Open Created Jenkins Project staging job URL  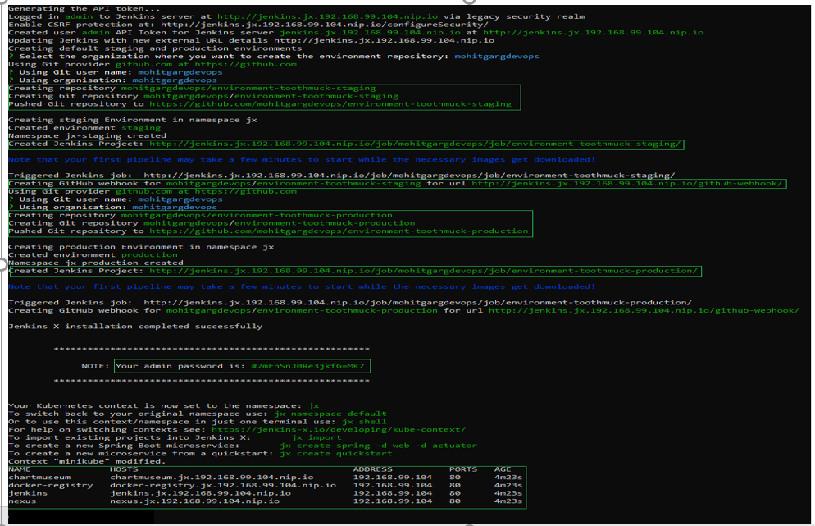click(415, 144)
